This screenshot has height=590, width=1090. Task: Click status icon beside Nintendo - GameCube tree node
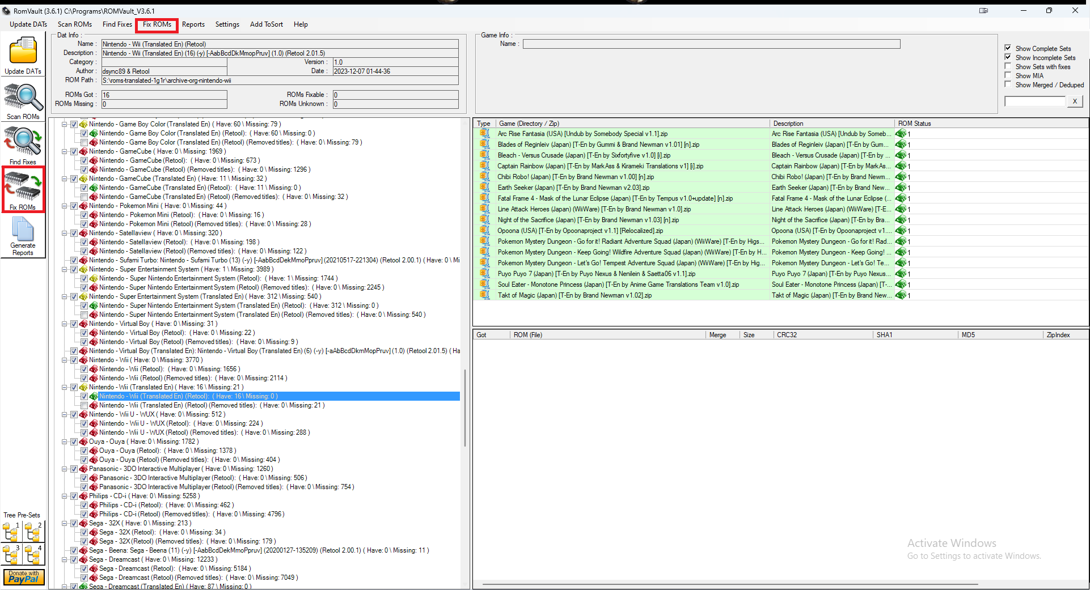[83, 151]
